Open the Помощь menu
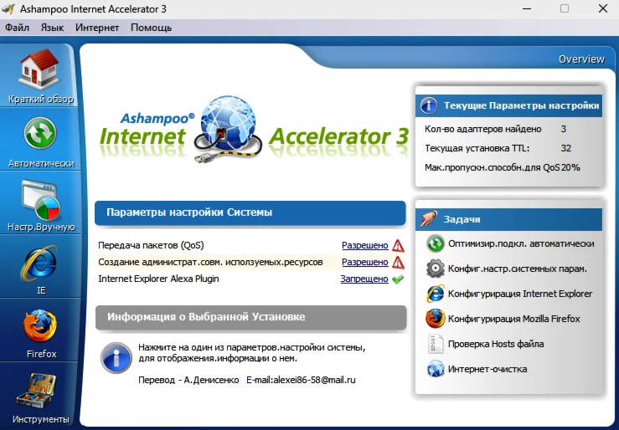Viewport: 619px width, 430px height. (152, 28)
